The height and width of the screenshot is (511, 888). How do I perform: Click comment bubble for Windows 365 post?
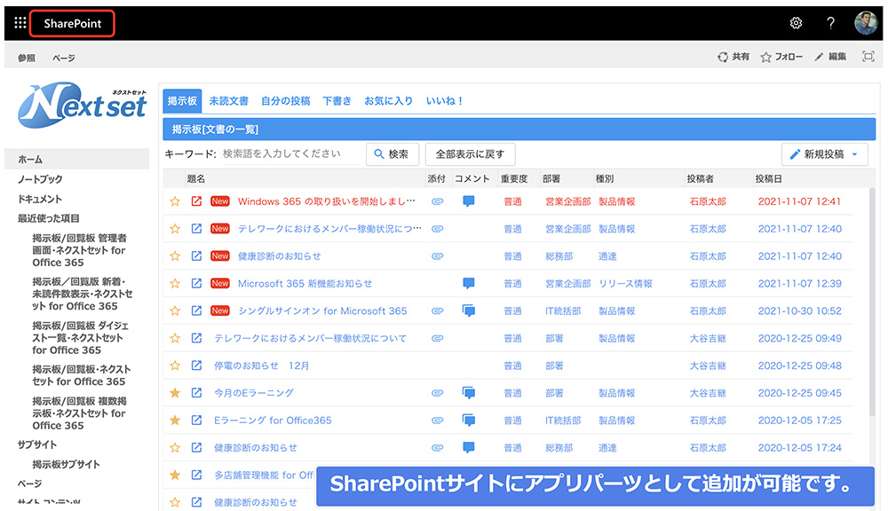coord(468,201)
